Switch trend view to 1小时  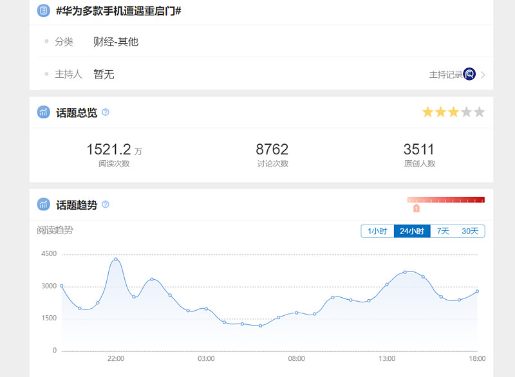click(x=377, y=231)
